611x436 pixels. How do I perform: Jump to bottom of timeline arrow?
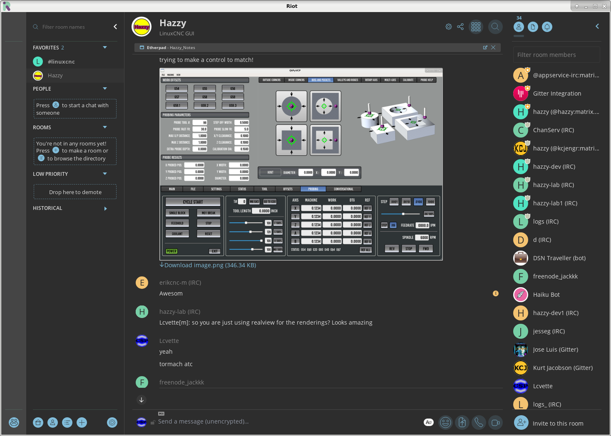click(142, 400)
